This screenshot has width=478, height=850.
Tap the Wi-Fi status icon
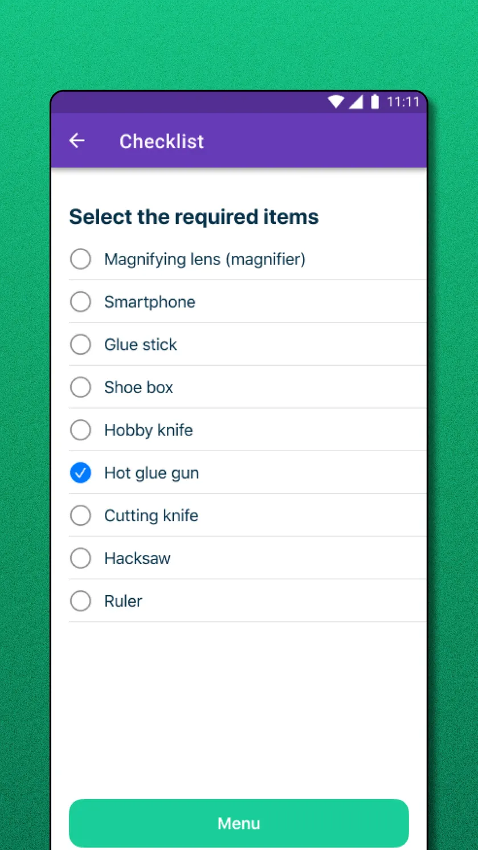336,102
